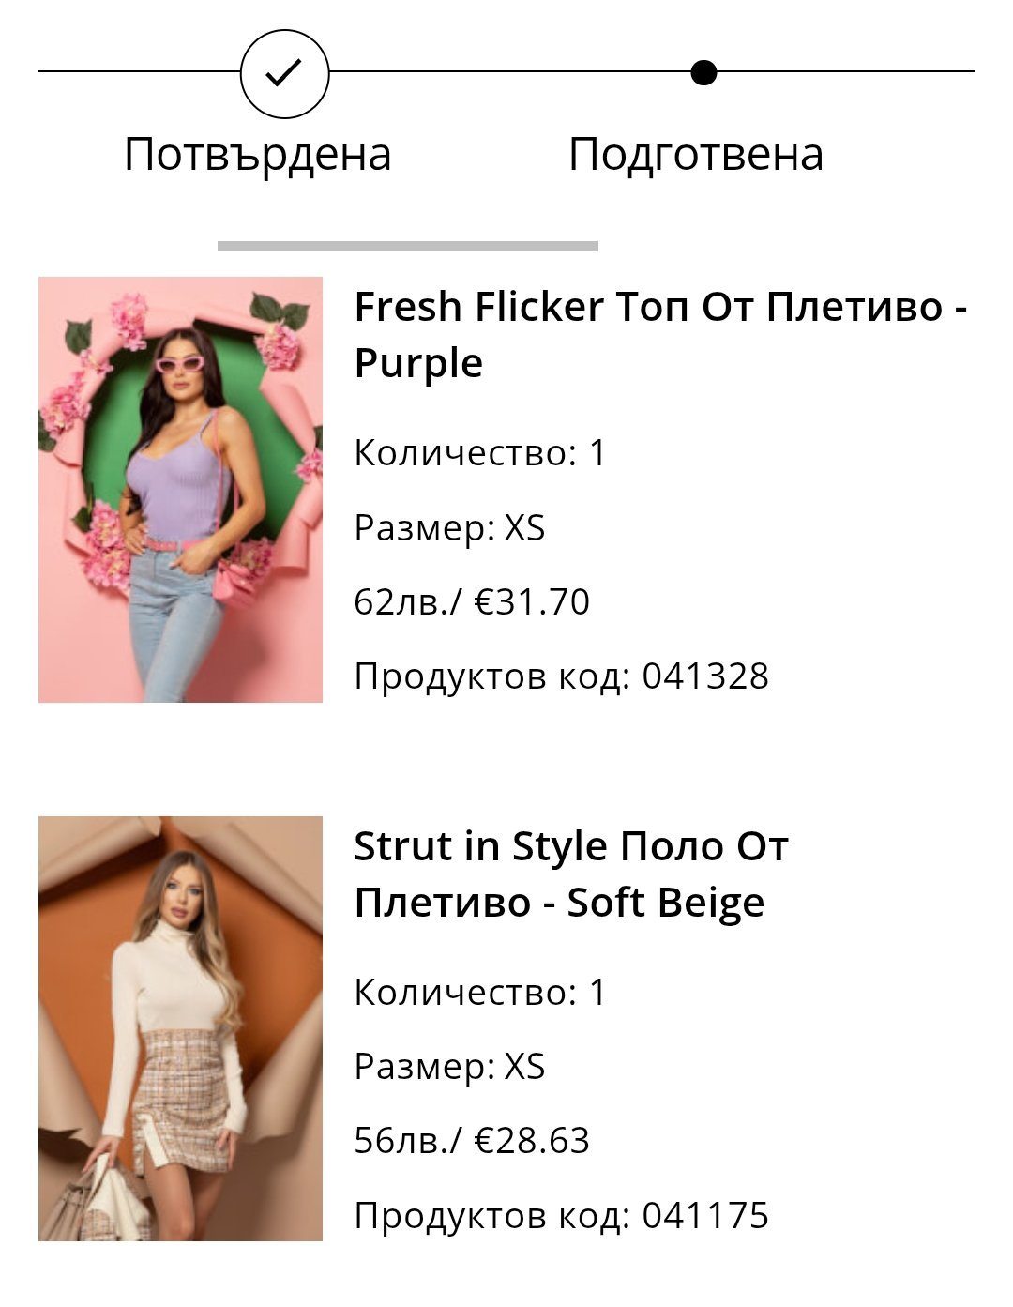Click progress line left of the checkmark
This screenshot has height=1307, width=1013.
pyautogui.click(x=139, y=71)
